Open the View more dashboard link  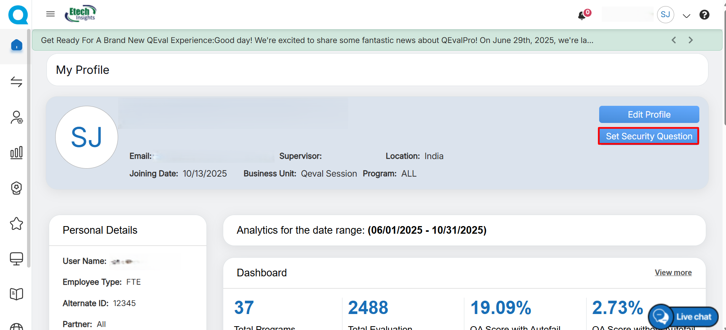673,273
